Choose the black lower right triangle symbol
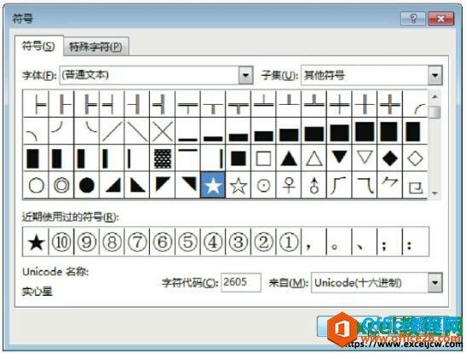The height and width of the screenshot is (353, 466). coord(112,185)
